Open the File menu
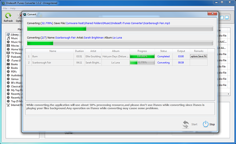This screenshot has width=236, height=144. coord(5,8)
